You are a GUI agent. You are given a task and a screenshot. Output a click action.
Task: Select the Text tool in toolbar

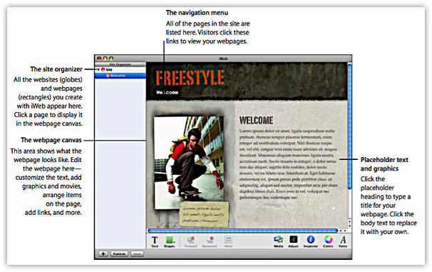pos(155,241)
